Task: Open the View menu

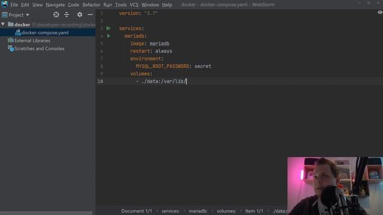Action: (37, 5)
